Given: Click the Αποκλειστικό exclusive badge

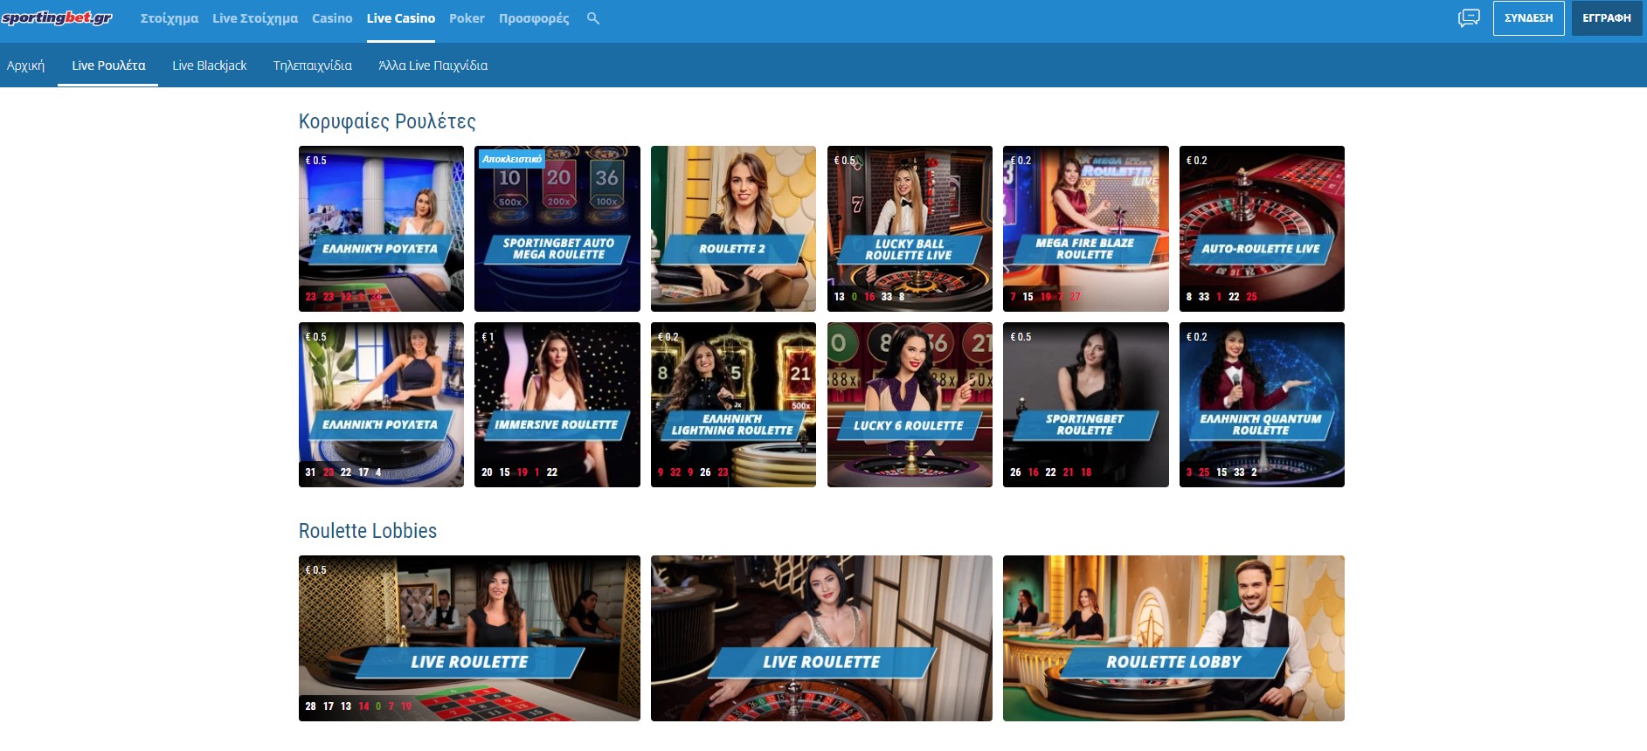Looking at the screenshot, I should pyautogui.click(x=512, y=159).
